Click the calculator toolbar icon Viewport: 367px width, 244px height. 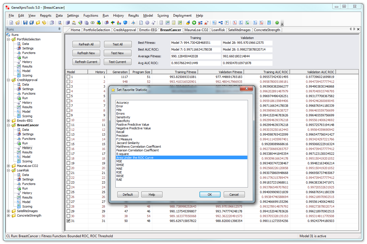click(269, 23)
